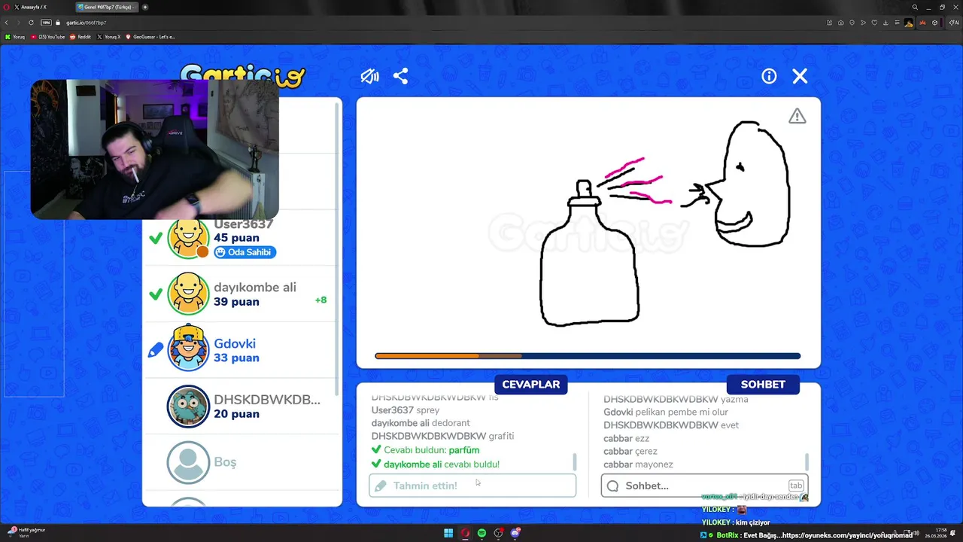Click the tab key hint in chat box
The image size is (963, 542).
[796, 486]
